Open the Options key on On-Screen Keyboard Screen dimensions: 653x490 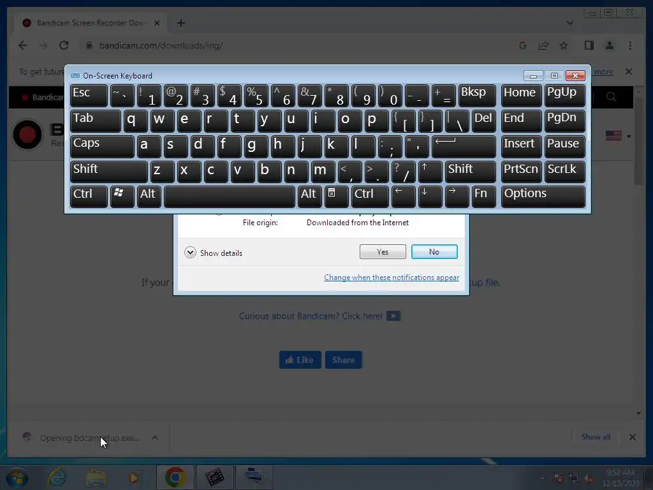click(x=543, y=197)
